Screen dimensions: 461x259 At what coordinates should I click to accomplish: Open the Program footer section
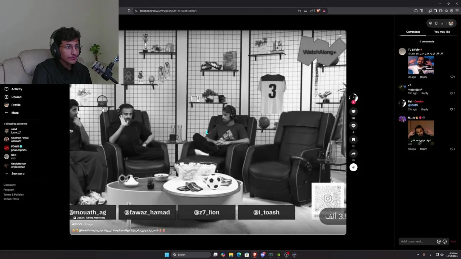(x=9, y=190)
